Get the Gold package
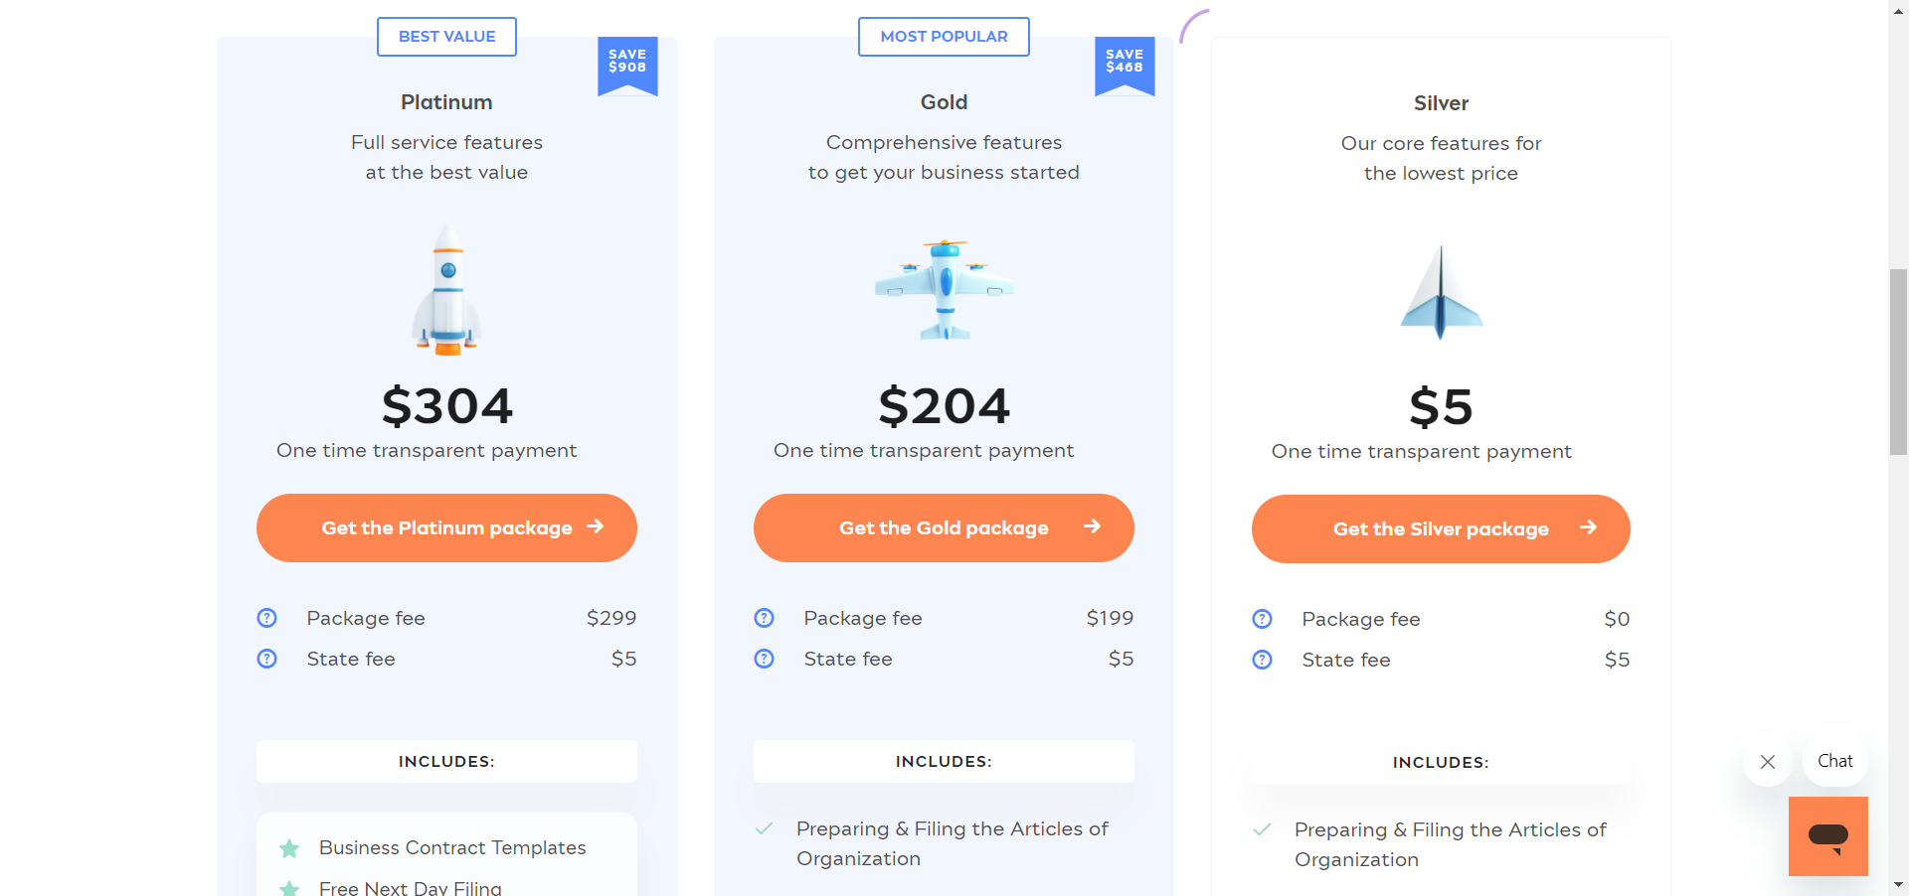Viewport: 1909px width, 896px height. (x=944, y=527)
